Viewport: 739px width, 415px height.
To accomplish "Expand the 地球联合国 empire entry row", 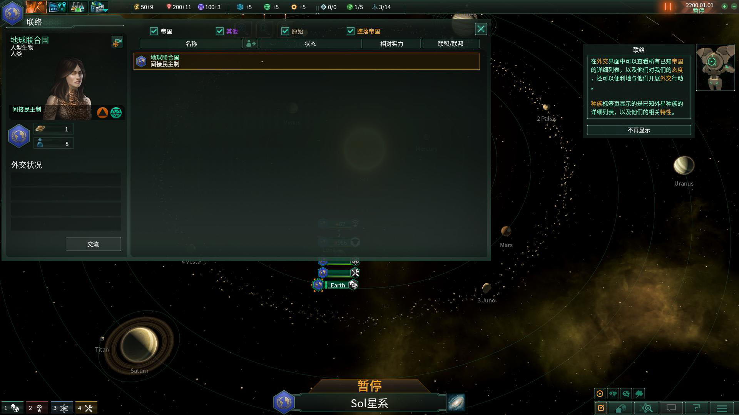I will (x=306, y=60).
